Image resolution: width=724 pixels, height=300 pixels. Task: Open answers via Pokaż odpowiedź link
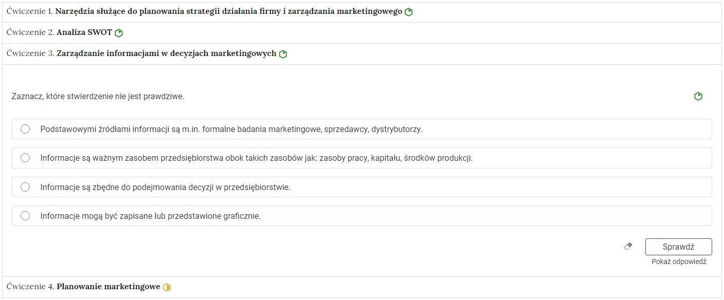(679, 261)
